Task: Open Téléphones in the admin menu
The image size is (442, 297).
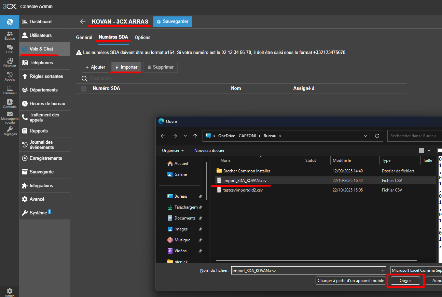Action: click(45, 63)
